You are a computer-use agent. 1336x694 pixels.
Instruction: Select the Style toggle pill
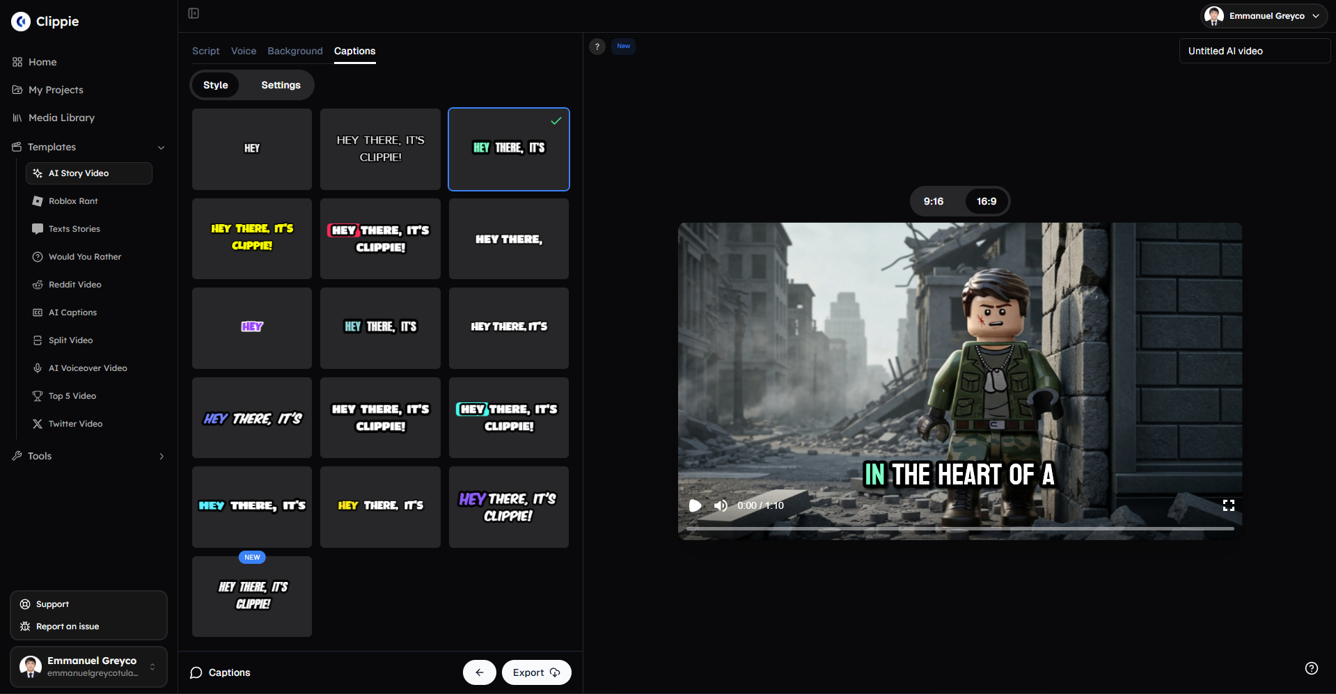click(216, 85)
